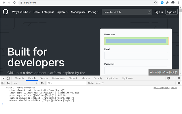This screenshot has width=182, height=114.
Task: Click the "input text" something-you-know line
Action: [45, 93]
